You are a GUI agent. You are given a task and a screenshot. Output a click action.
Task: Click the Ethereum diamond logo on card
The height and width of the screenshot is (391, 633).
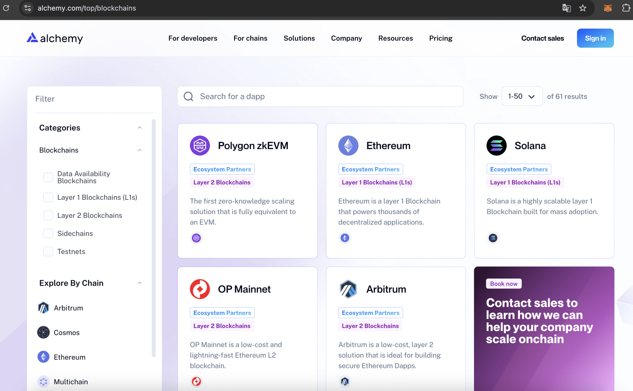pyautogui.click(x=348, y=145)
